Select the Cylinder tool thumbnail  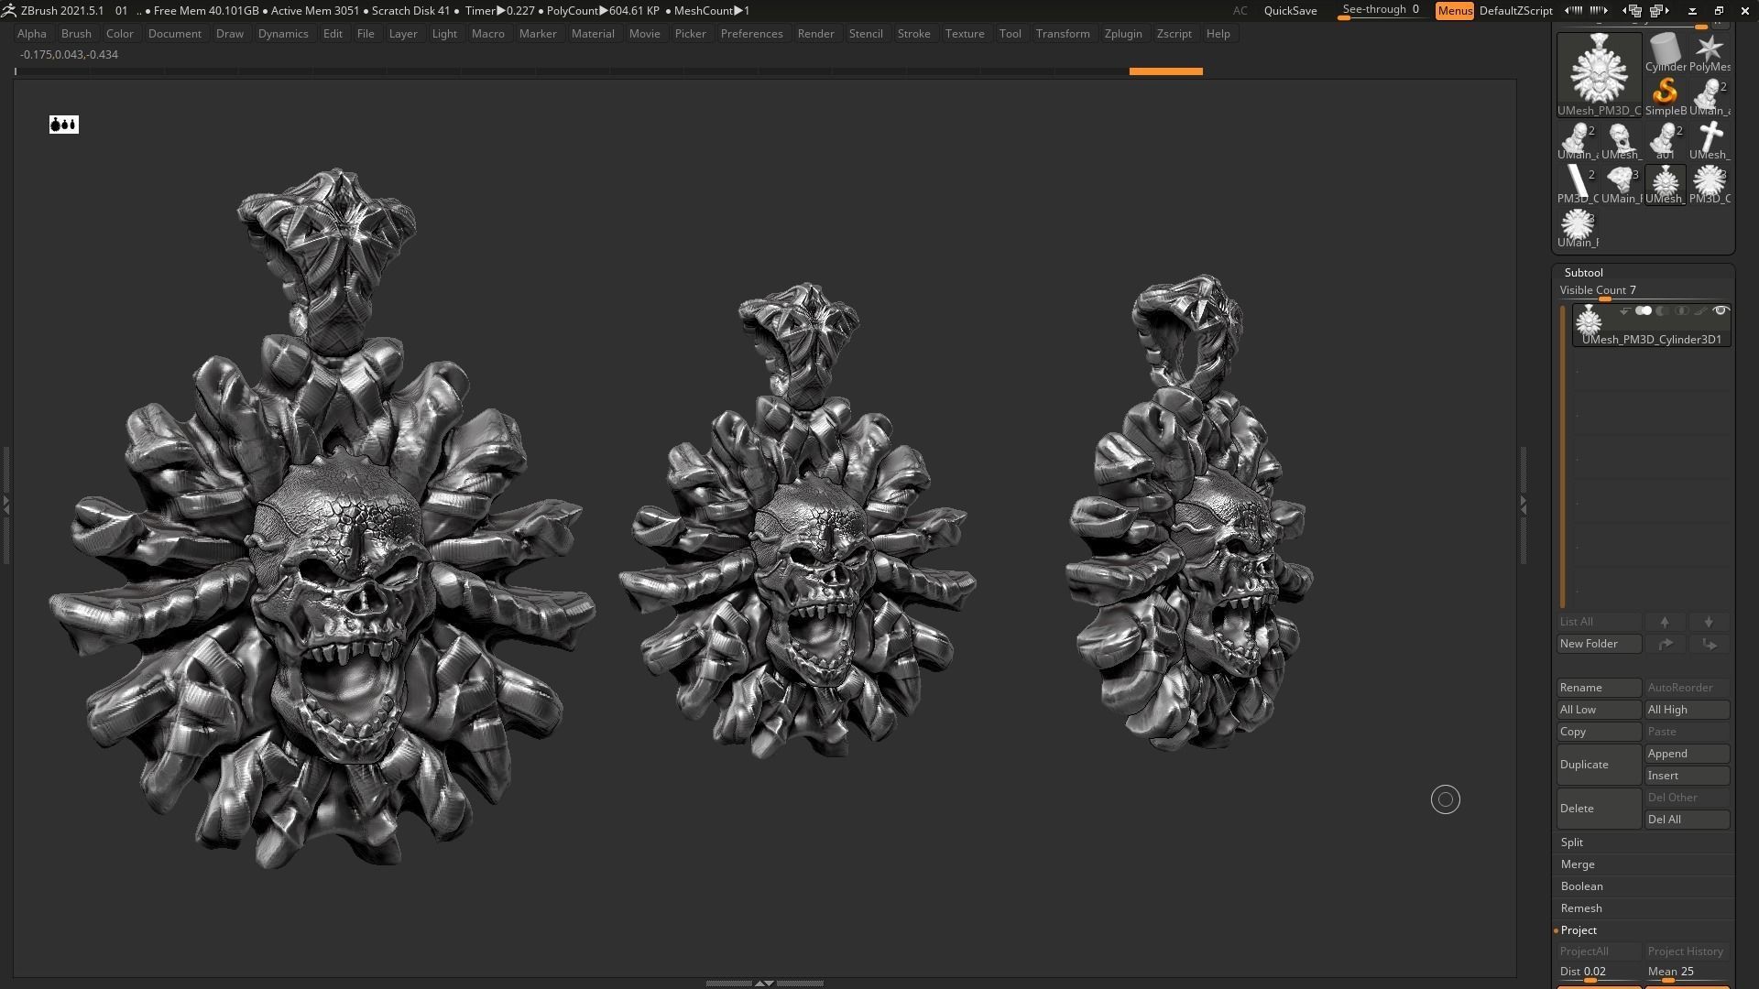coord(1665,52)
